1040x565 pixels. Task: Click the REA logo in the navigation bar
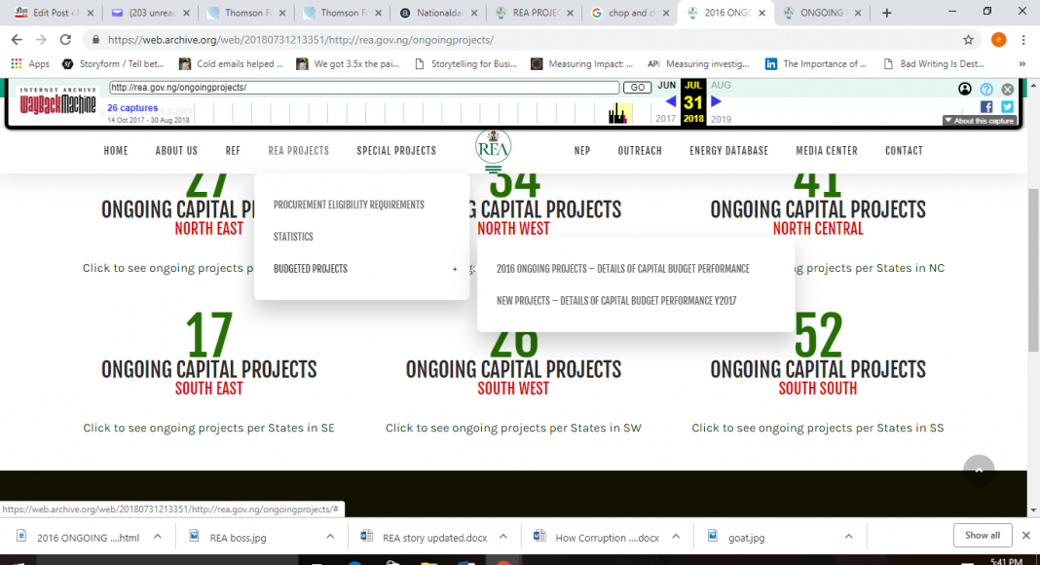(x=493, y=148)
